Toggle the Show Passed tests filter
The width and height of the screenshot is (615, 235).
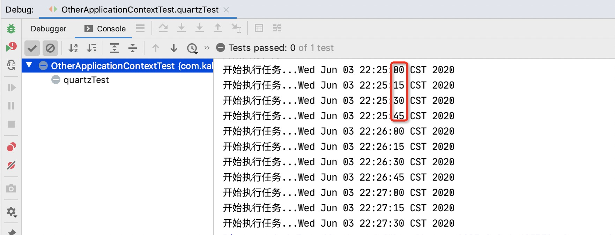pos(32,48)
